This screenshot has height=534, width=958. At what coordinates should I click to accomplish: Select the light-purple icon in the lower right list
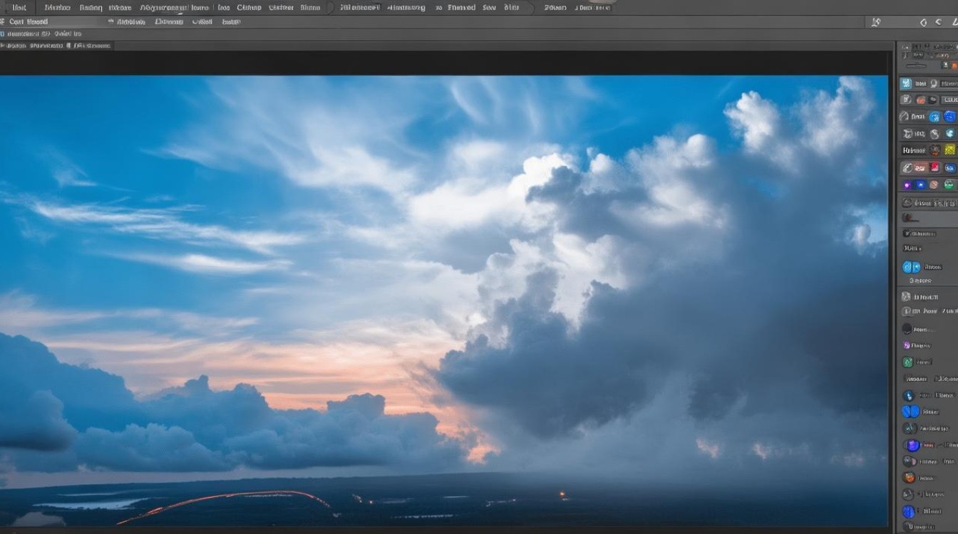click(907, 345)
